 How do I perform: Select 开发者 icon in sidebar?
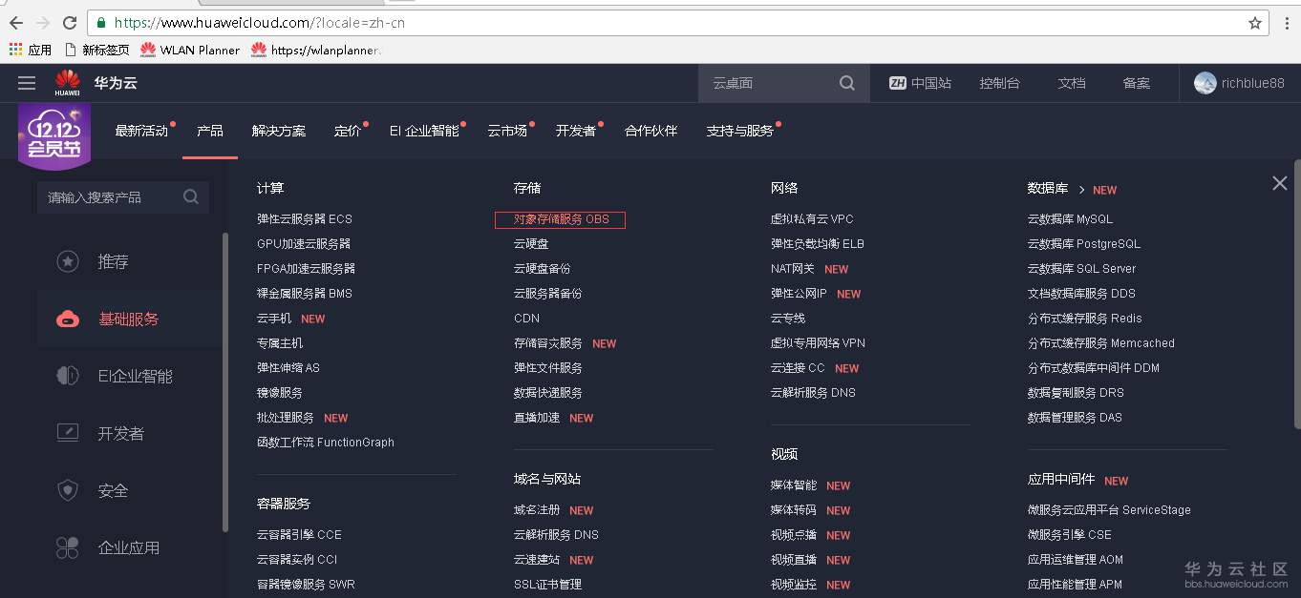point(67,433)
